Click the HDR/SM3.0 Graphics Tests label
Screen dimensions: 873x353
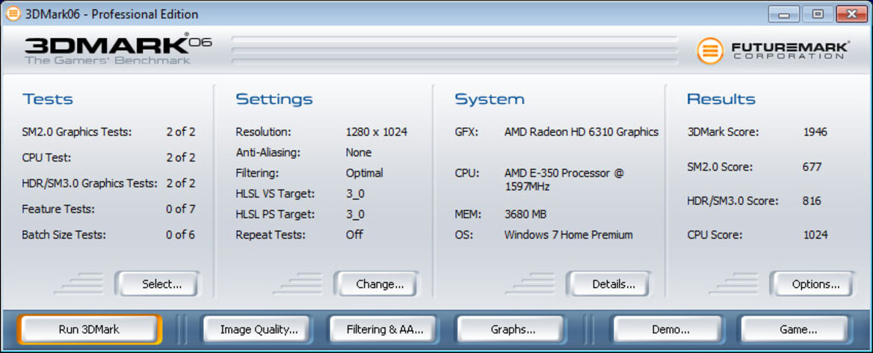[x=90, y=183]
